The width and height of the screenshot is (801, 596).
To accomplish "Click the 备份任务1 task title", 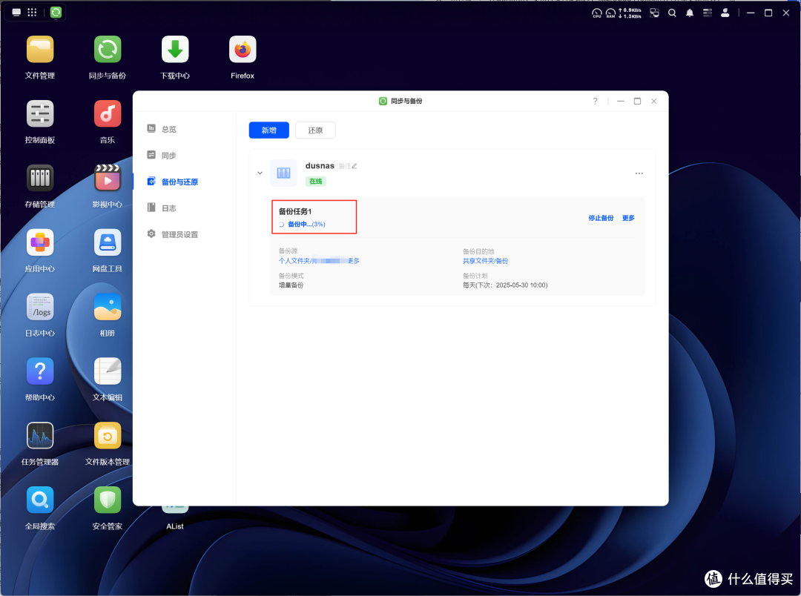I will click(294, 211).
